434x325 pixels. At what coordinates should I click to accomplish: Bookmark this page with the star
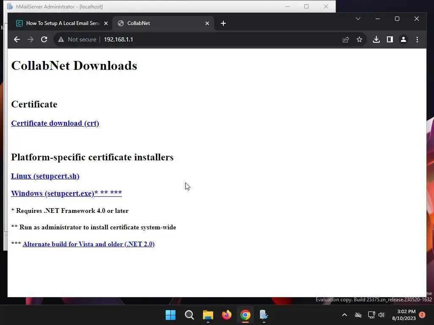pos(359,39)
